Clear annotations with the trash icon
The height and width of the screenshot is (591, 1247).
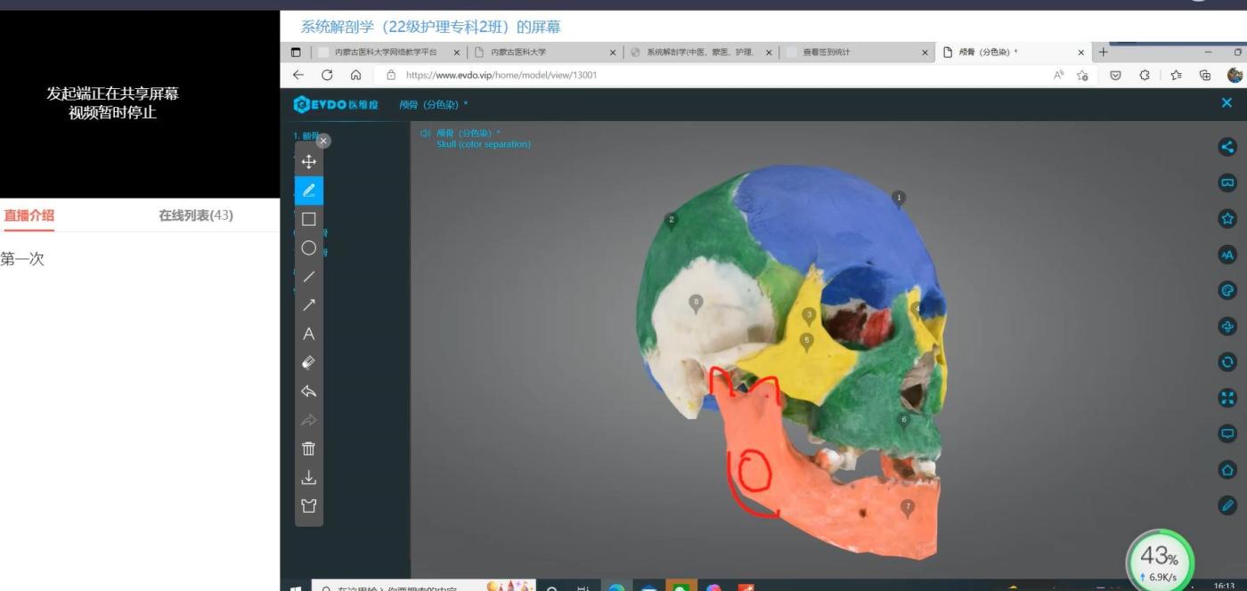click(309, 449)
